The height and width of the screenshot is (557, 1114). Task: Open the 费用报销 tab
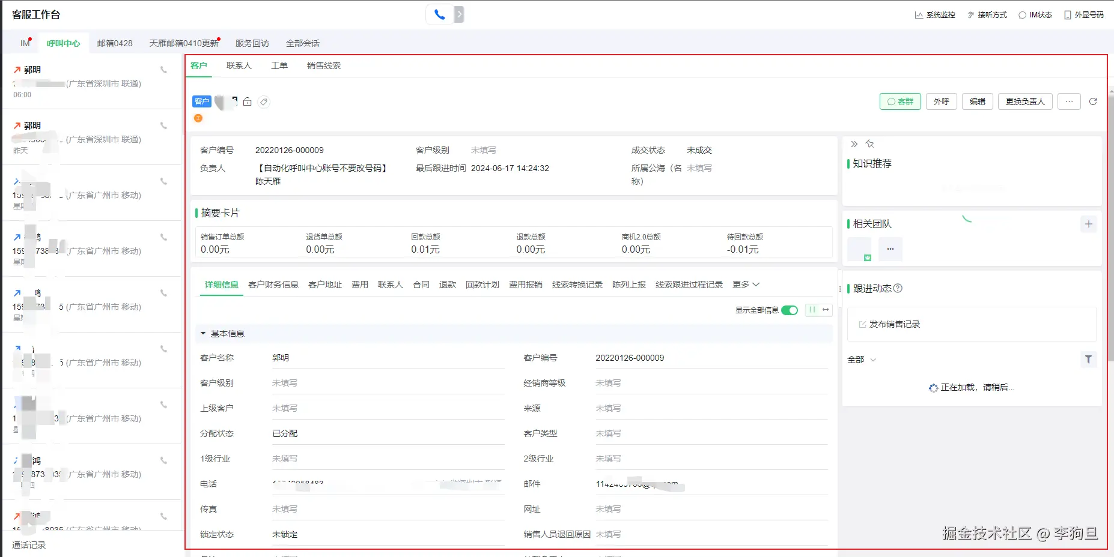coord(526,285)
